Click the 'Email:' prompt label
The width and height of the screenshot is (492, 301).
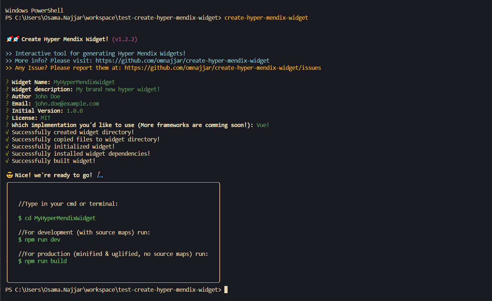pos(21,103)
